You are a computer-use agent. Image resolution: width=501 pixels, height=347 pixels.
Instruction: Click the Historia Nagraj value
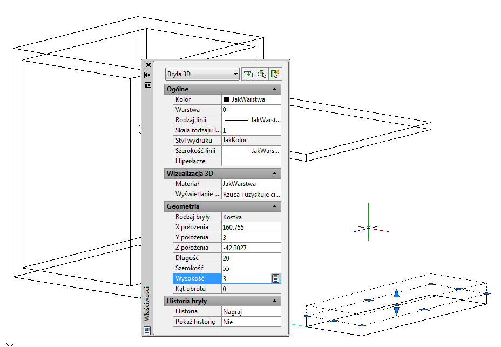[251, 311]
